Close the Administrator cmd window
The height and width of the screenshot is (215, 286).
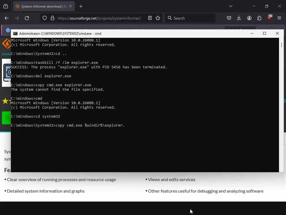[277, 33]
